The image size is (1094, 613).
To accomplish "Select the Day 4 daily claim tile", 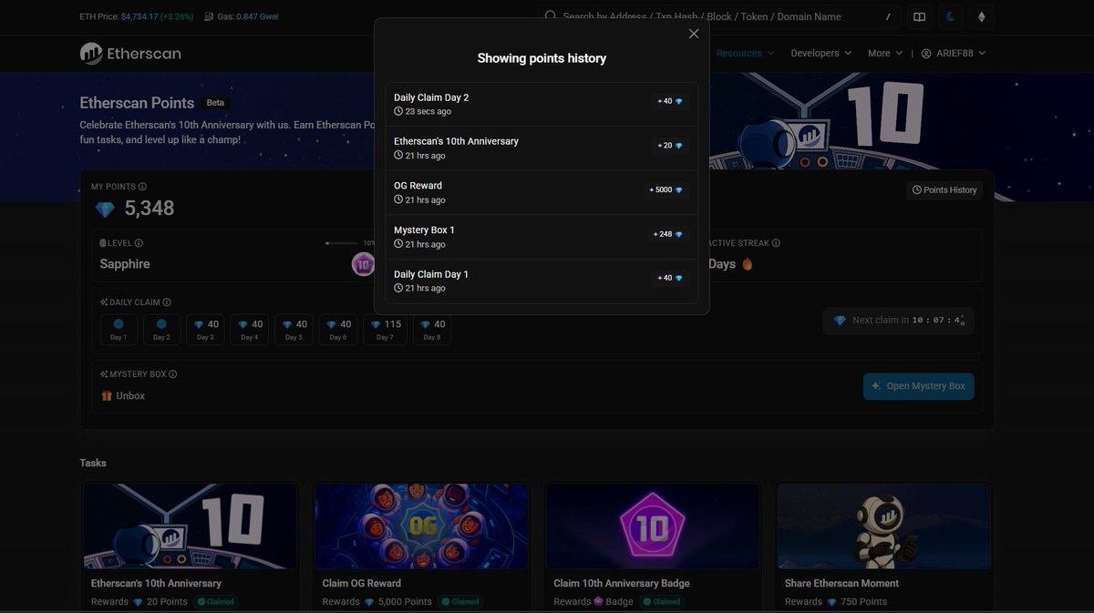I will (249, 330).
